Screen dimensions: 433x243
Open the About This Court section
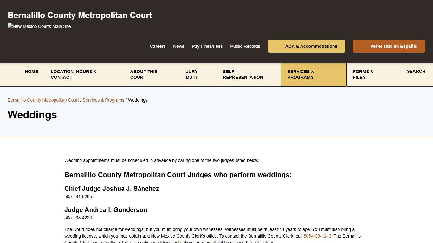click(144, 74)
